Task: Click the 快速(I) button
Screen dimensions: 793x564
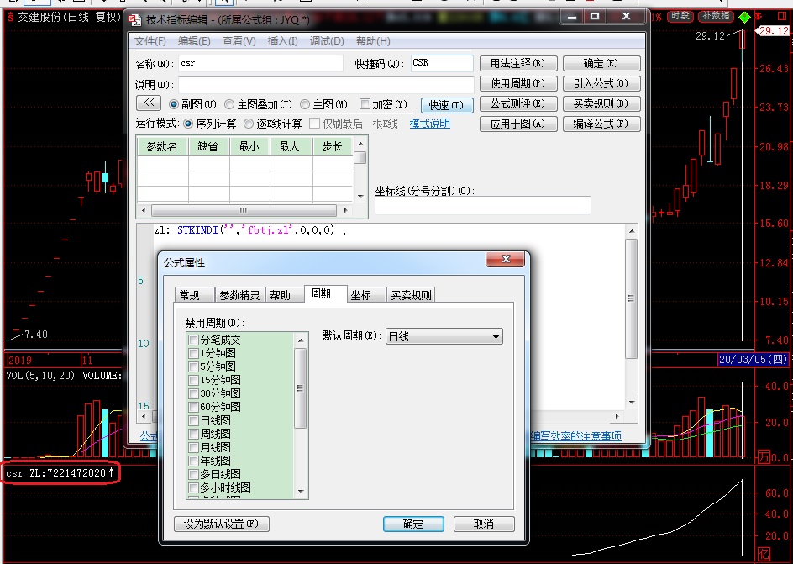Action: (x=447, y=105)
